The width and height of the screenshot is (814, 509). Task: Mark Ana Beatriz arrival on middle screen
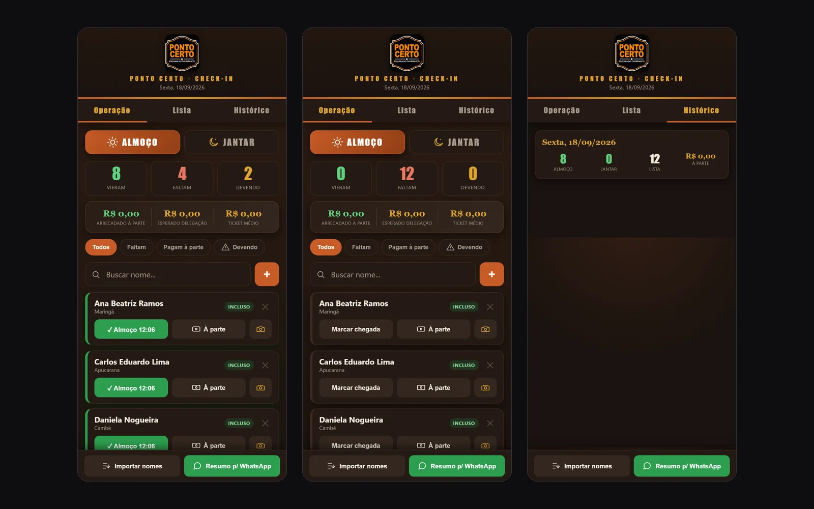(x=356, y=329)
